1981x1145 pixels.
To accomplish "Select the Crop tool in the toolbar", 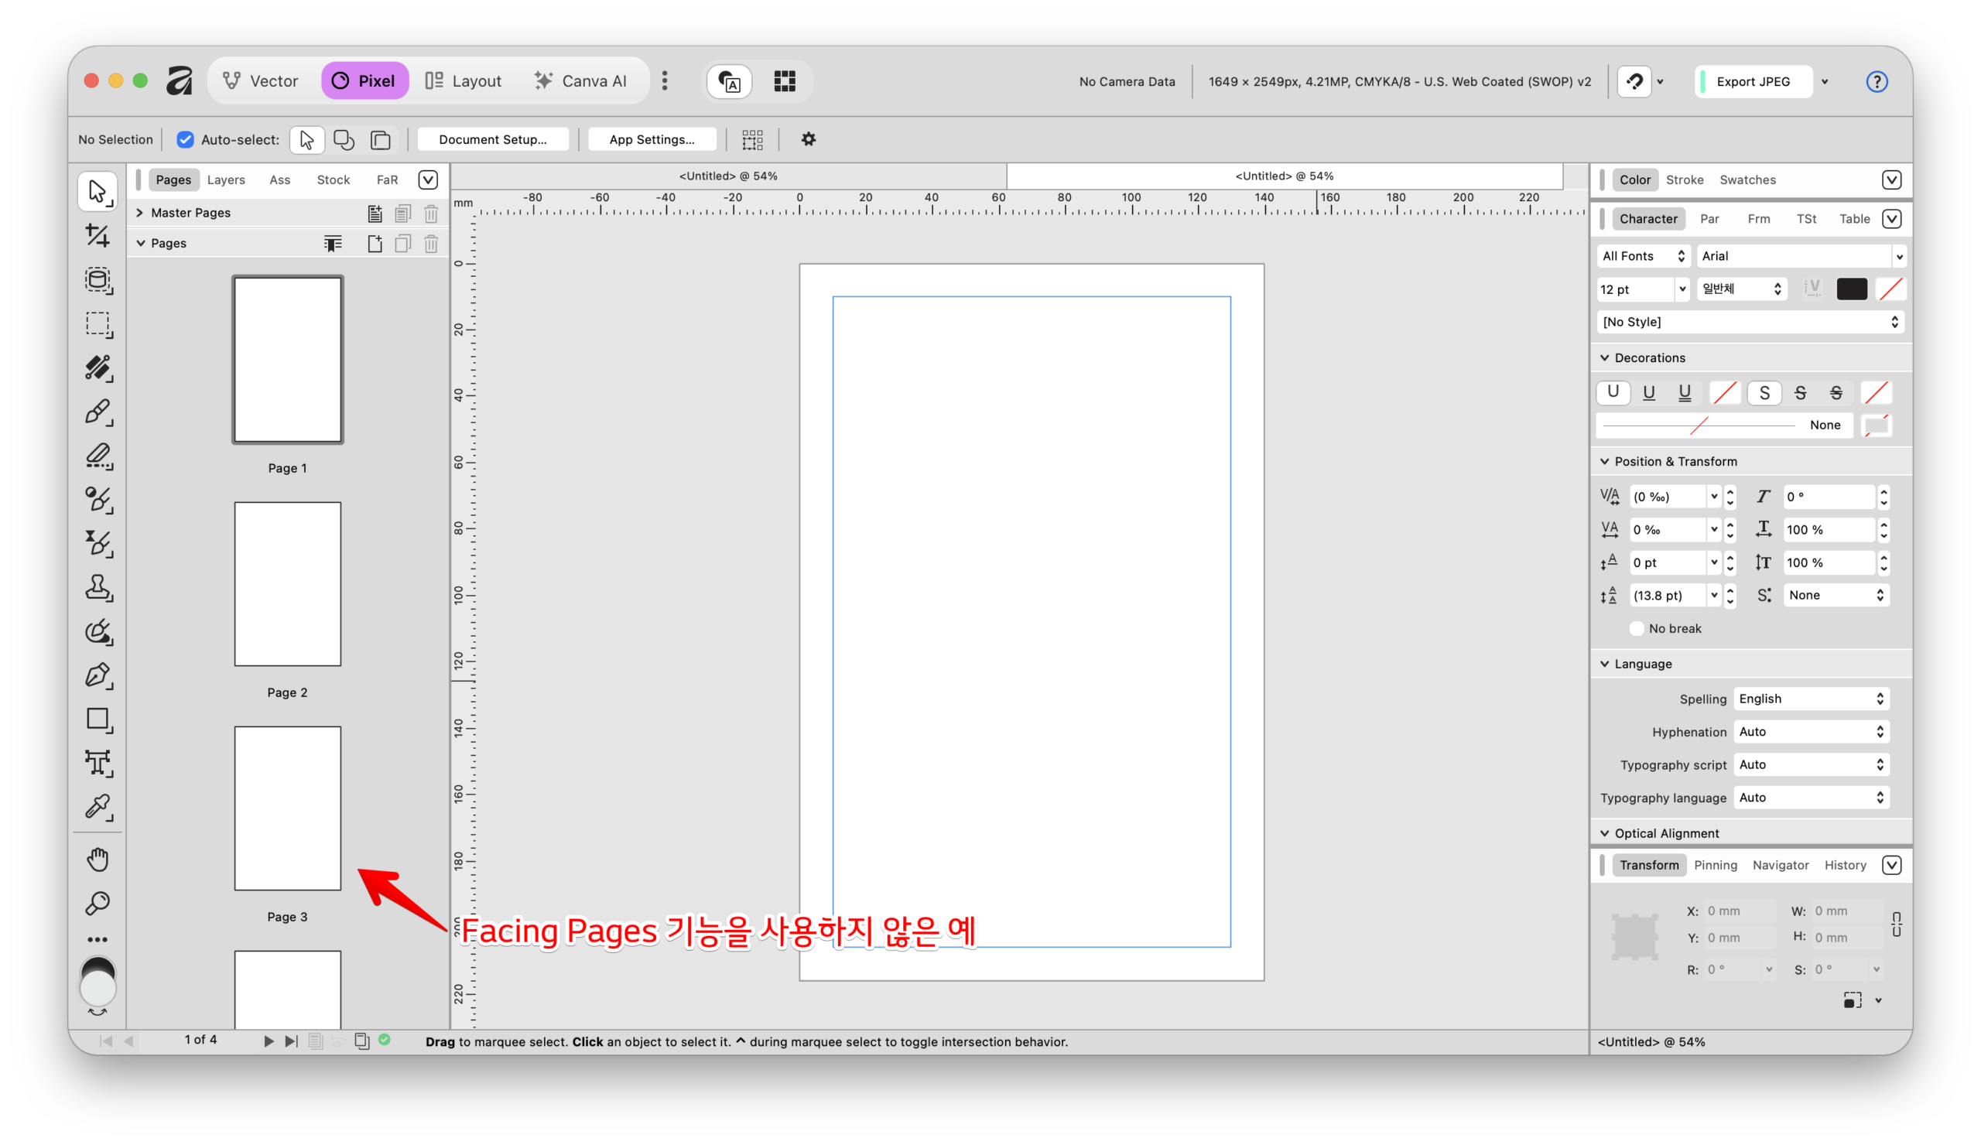I will coord(98,235).
